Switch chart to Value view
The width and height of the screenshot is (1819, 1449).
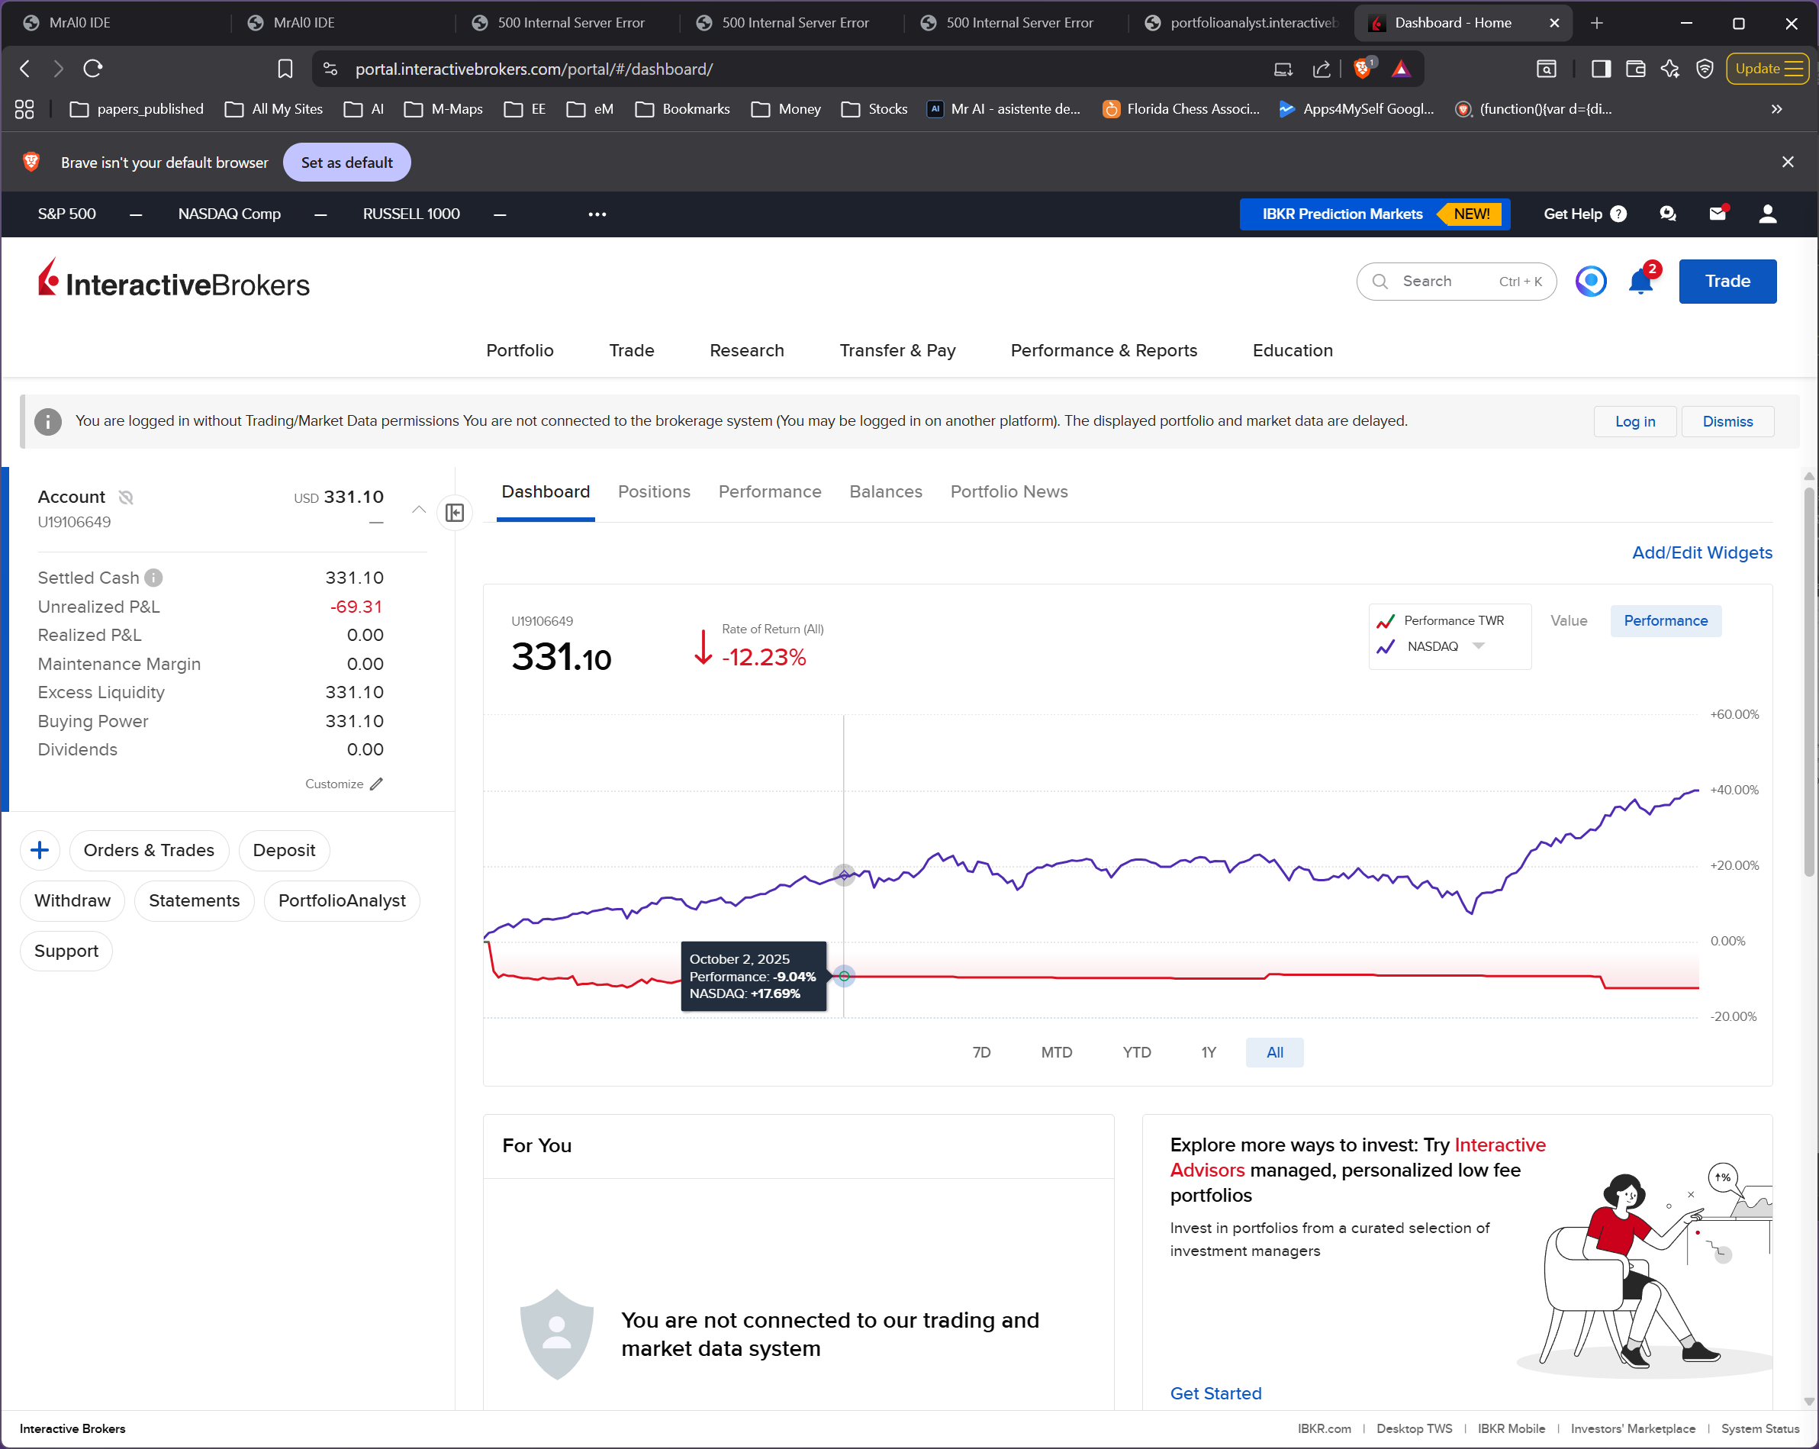[x=1569, y=620]
